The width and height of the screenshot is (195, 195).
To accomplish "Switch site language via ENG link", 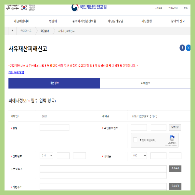I will (186, 8).
